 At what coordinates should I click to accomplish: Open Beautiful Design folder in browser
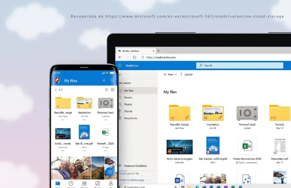click(x=180, y=113)
